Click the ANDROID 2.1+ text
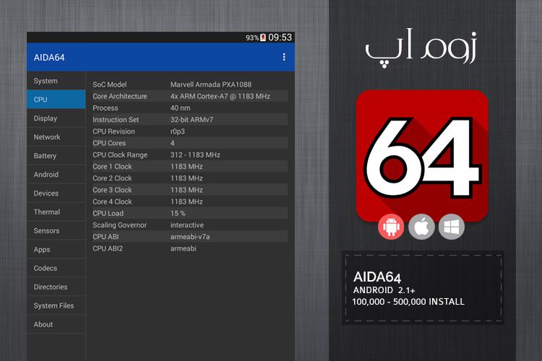This screenshot has height=361, width=542. [384, 290]
